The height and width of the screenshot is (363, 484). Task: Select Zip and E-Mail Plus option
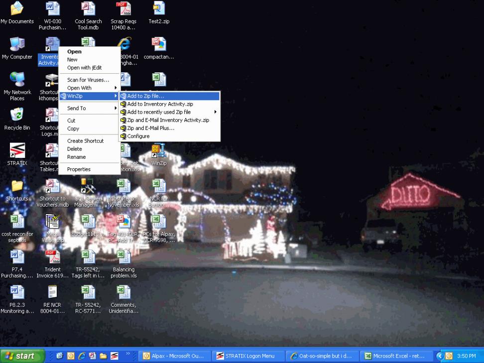pos(150,128)
